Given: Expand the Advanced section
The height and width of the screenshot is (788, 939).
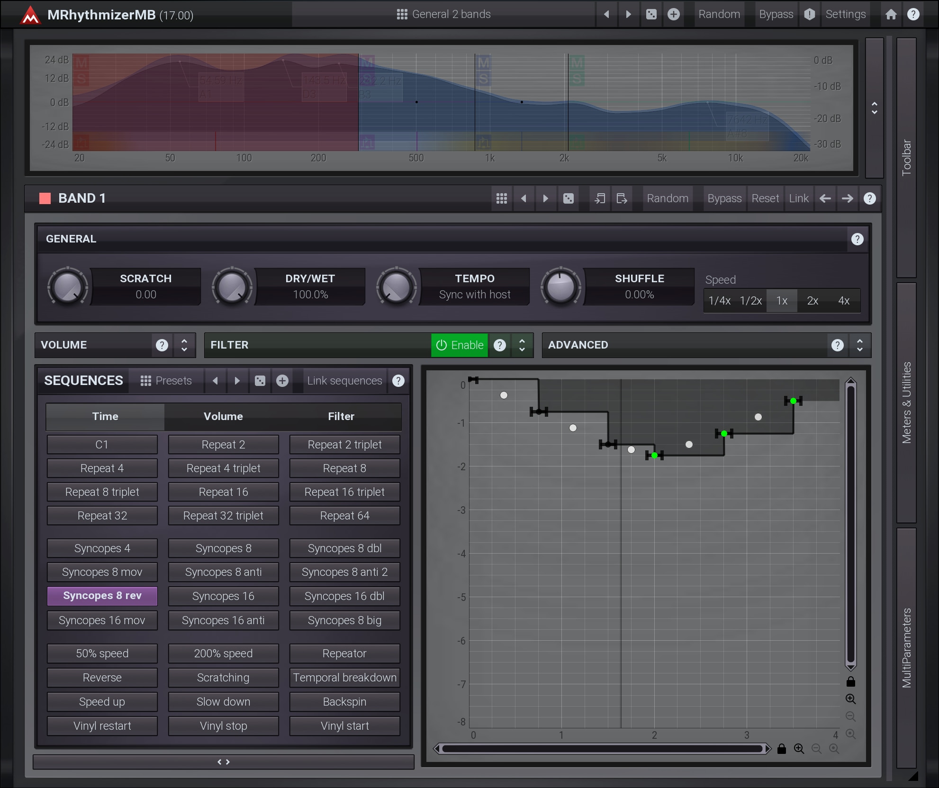Looking at the screenshot, I should point(859,345).
